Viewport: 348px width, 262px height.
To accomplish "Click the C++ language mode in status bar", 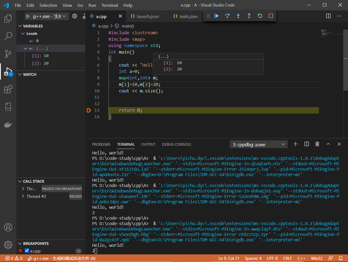I will [301, 258].
